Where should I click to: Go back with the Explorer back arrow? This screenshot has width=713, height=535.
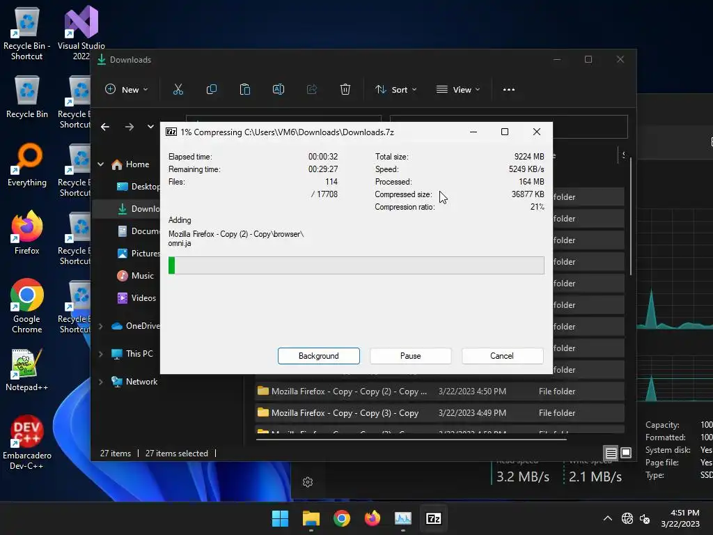point(105,127)
